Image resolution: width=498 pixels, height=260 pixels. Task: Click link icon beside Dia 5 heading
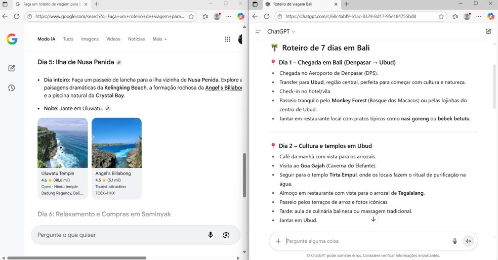point(119,62)
